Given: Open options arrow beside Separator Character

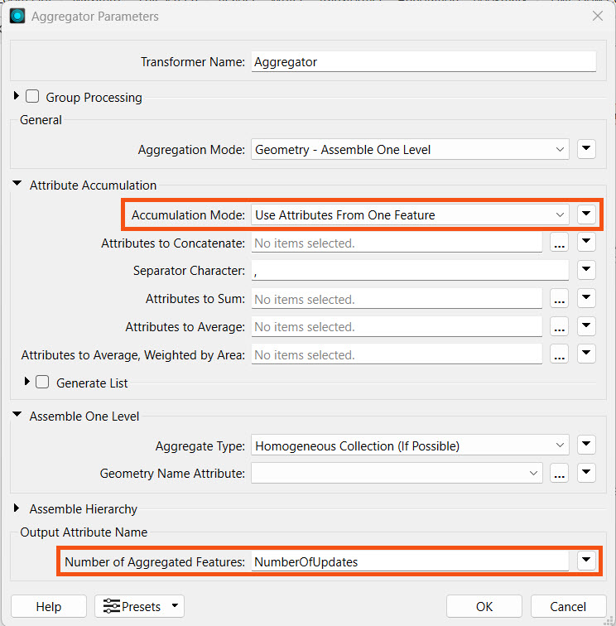Looking at the screenshot, I should pos(586,271).
